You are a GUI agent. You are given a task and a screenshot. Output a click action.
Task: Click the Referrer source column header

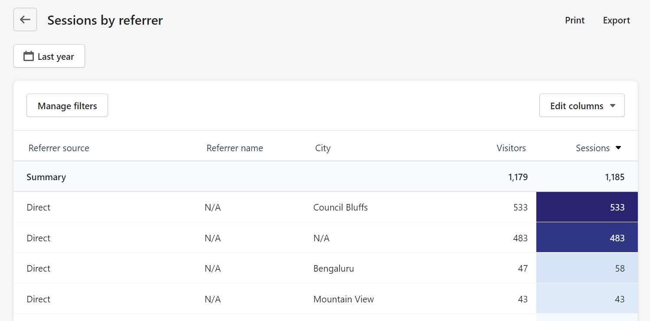[59, 148]
